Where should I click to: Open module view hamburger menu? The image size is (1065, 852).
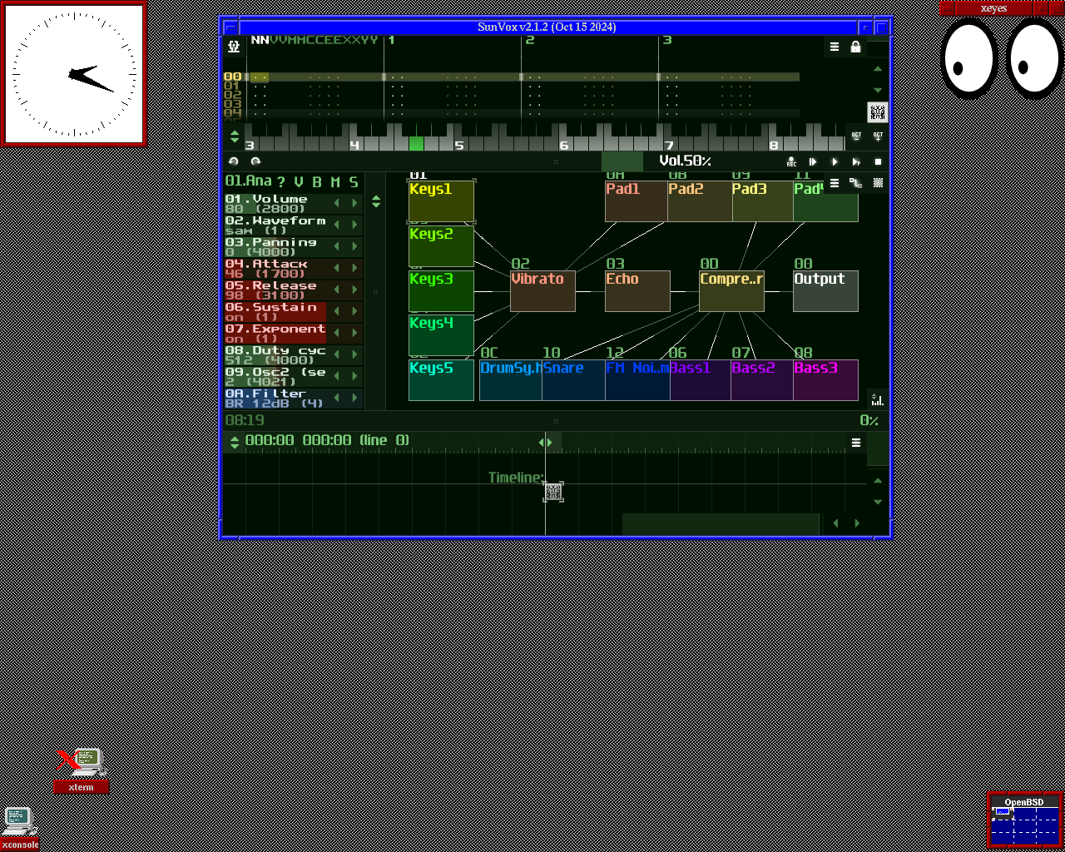(x=835, y=183)
